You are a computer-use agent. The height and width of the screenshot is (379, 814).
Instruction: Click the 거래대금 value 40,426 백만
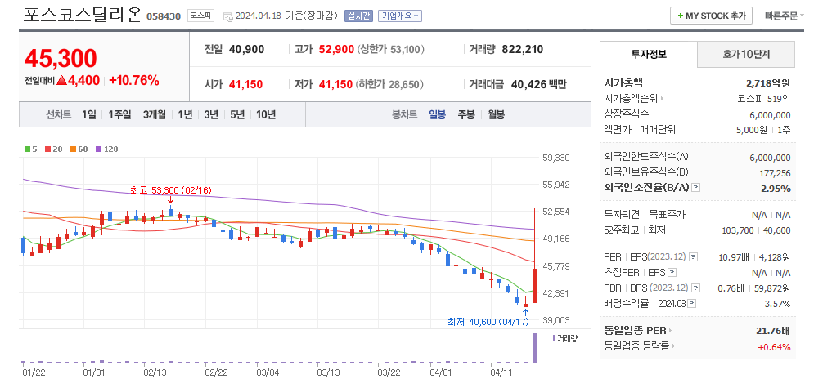coord(539,84)
